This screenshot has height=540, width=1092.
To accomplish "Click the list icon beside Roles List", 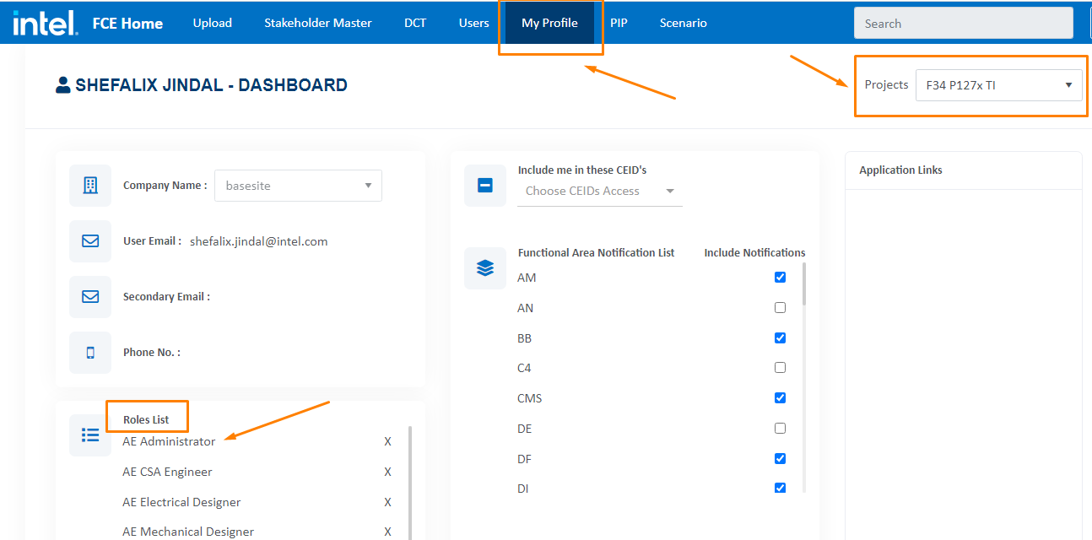I will [x=90, y=435].
